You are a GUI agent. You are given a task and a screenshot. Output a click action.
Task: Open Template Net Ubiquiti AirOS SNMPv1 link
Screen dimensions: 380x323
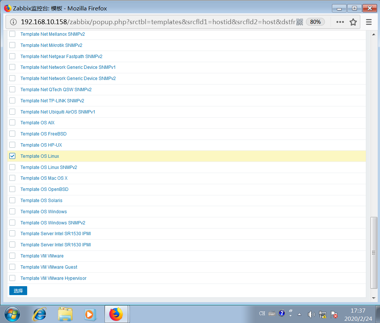point(58,112)
